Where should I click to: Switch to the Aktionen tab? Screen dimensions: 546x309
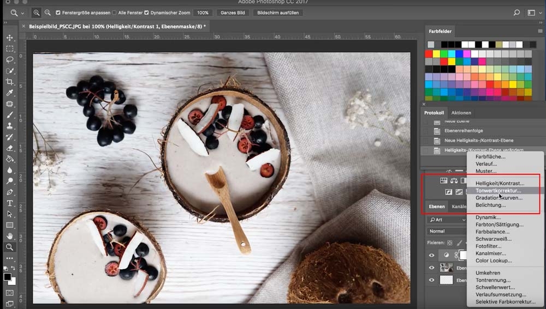click(x=461, y=113)
